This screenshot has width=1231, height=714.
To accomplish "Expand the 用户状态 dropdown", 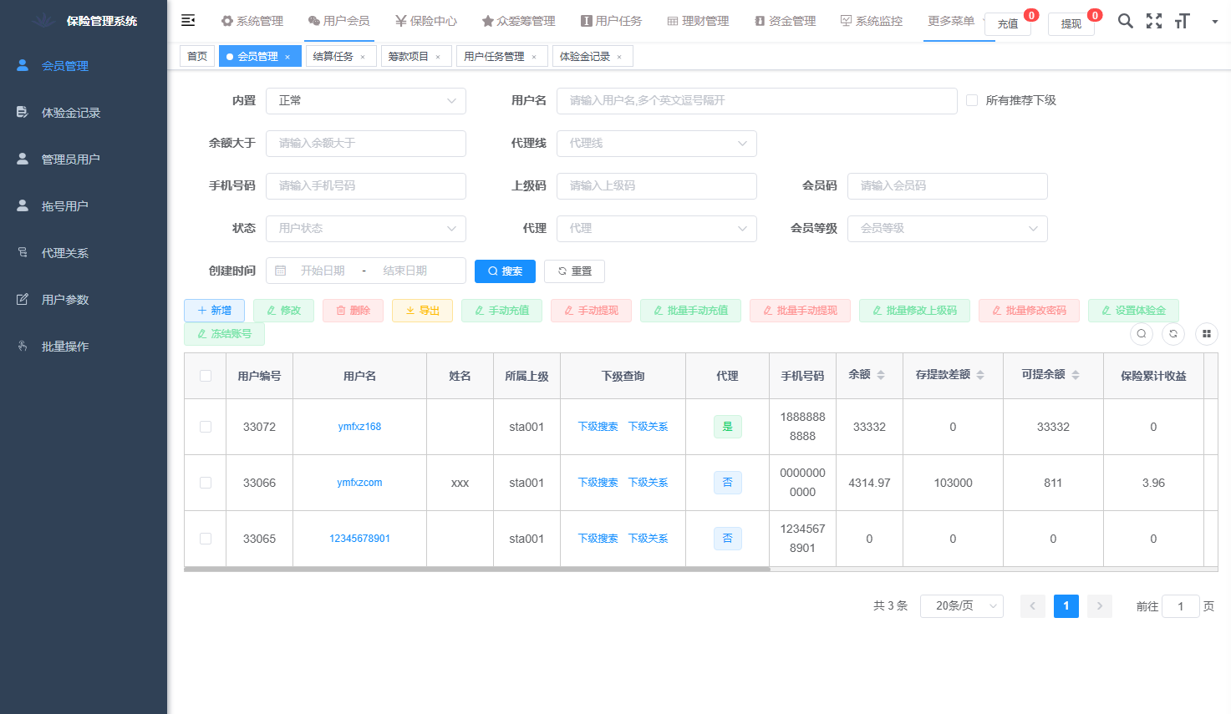I will (366, 229).
